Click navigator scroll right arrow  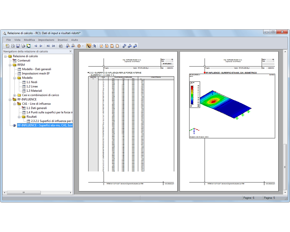pos(71,193)
